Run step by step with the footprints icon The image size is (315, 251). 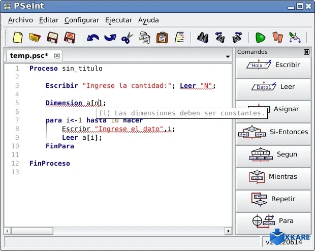(277, 38)
